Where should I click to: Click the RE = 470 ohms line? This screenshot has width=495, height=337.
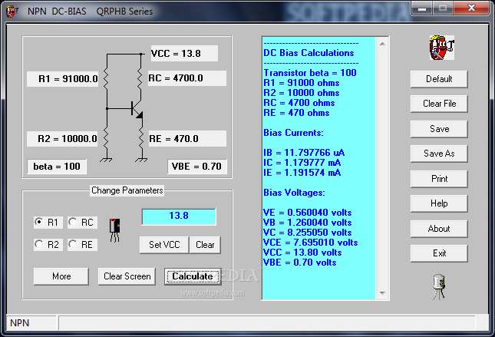296,113
